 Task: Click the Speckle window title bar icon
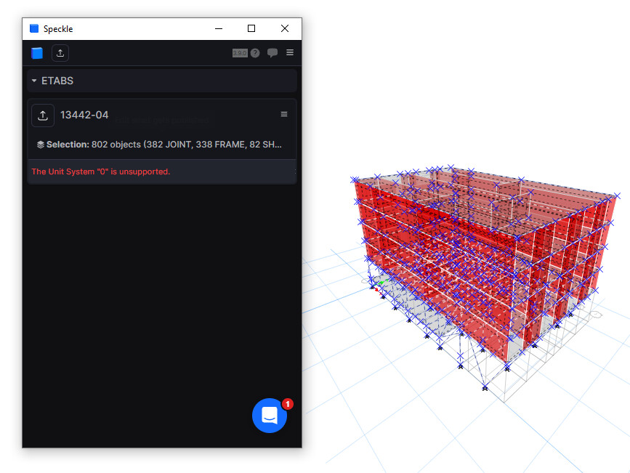click(34, 29)
